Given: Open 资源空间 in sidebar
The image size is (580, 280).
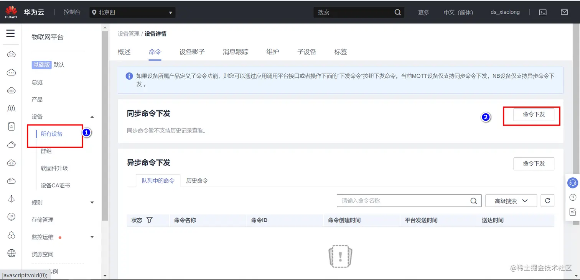Looking at the screenshot, I should point(43,254).
